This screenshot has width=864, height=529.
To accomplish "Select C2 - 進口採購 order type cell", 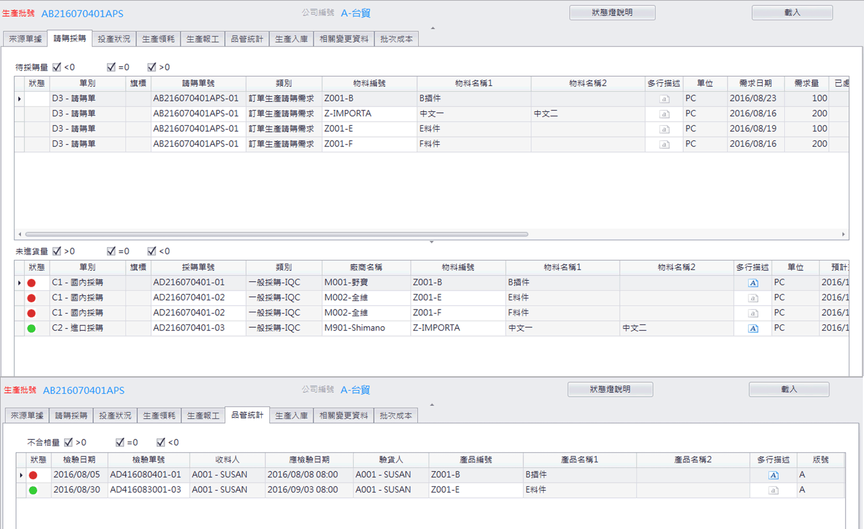I will click(87, 328).
